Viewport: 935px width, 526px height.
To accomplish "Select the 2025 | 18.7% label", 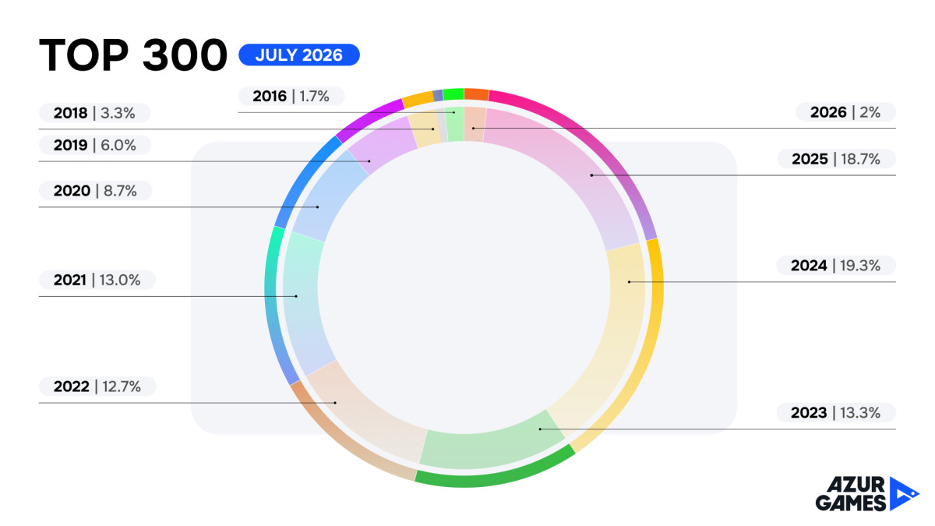I will coord(836,159).
